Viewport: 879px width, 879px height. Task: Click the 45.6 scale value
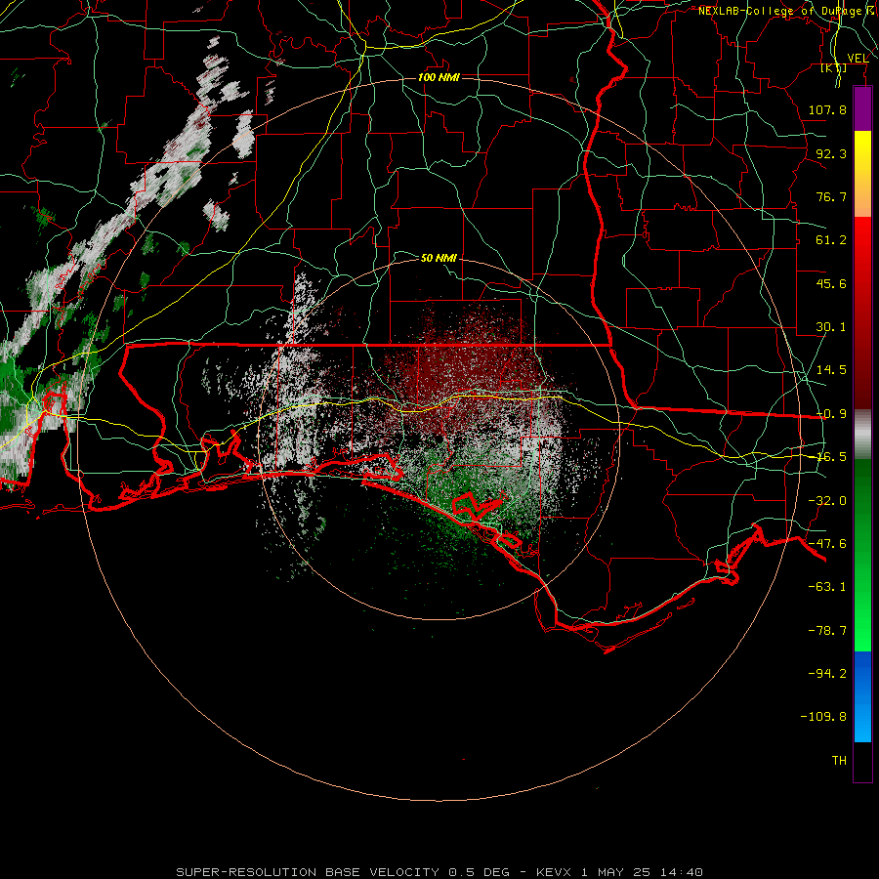click(831, 283)
